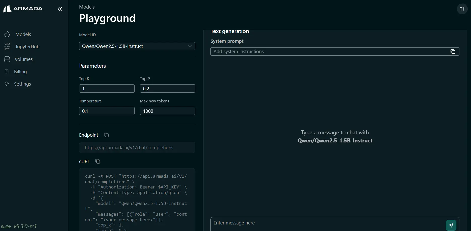Screen dimensions: 471x231
Task: Collapse the sidebar with double-chevron icon
Action: pos(60,9)
